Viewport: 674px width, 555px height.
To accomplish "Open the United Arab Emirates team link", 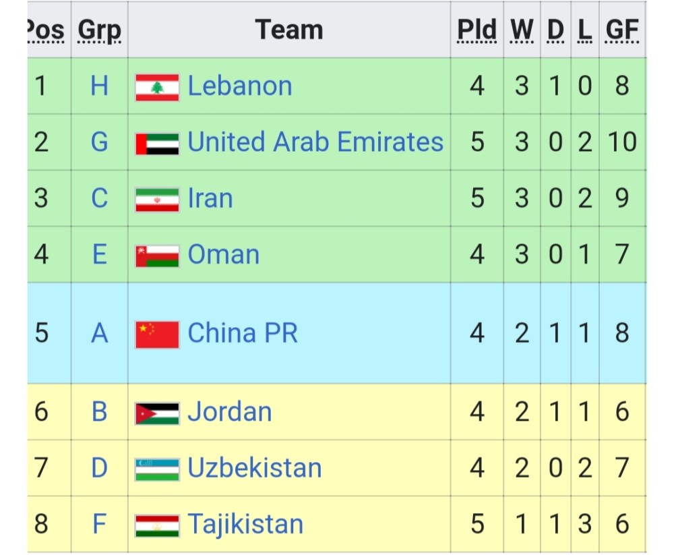I will click(x=315, y=142).
